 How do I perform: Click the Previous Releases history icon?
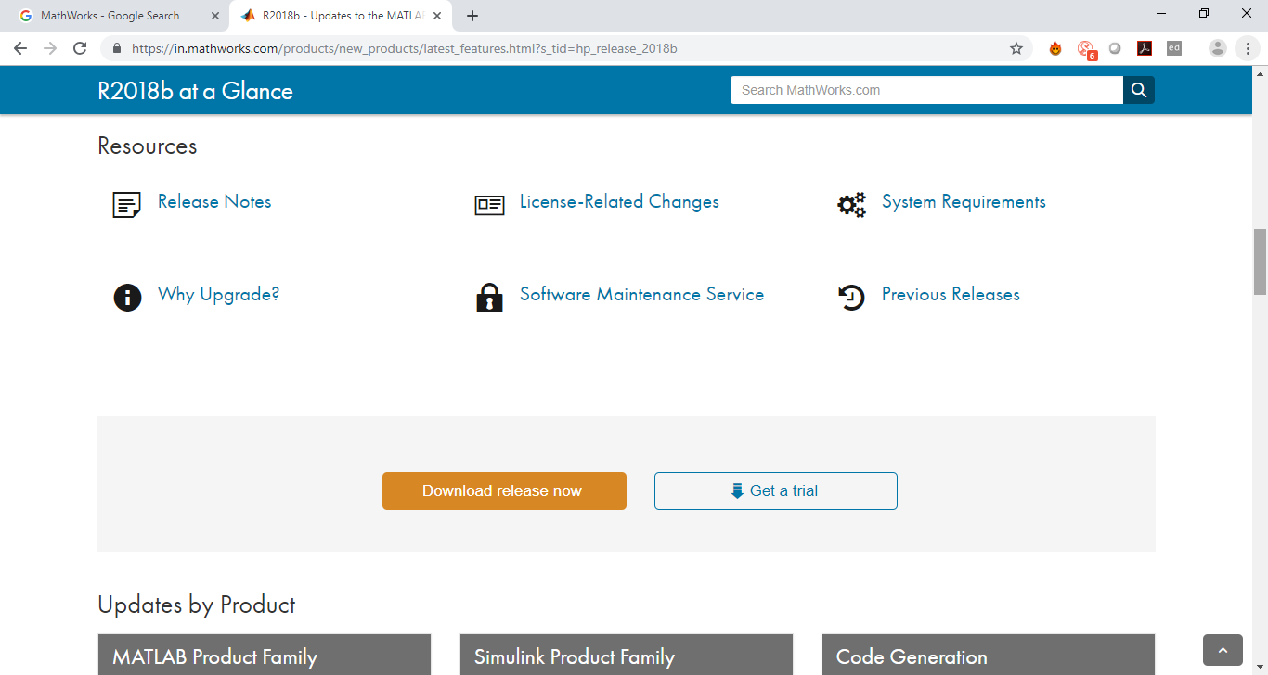coord(851,298)
